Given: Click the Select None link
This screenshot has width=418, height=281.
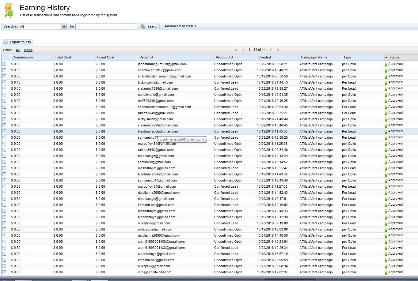Looking at the screenshot, I should coord(28,50).
